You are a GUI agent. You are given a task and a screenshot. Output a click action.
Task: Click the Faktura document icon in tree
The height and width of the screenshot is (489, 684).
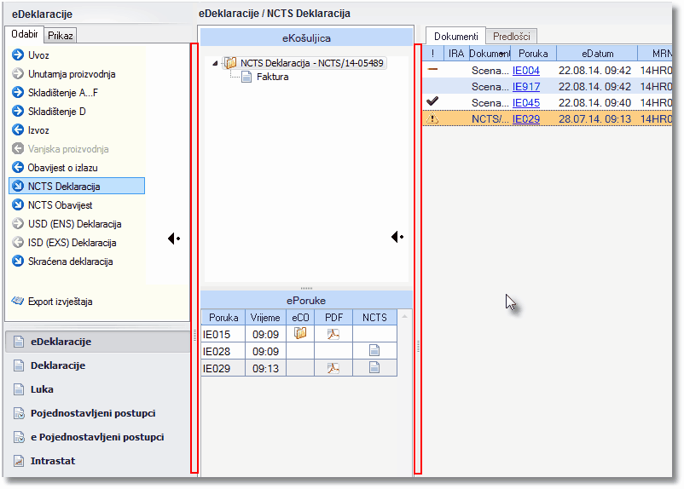[246, 78]
